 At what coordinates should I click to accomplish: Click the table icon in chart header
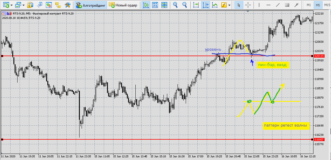click(4, 14)
